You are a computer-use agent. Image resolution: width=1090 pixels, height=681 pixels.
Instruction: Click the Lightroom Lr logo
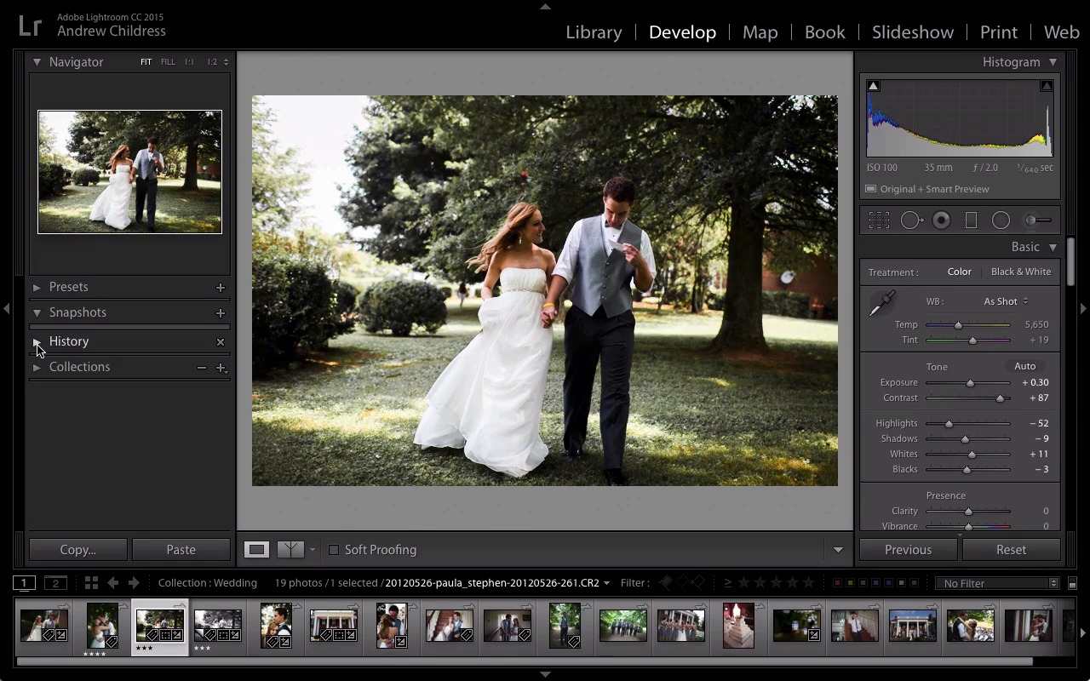tap(30, 26)
